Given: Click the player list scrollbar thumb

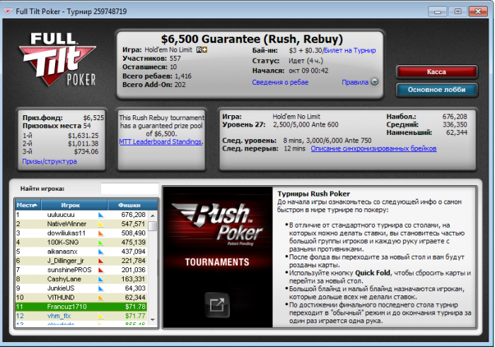Looking at the screenshot, I should (x=153, y=226).
